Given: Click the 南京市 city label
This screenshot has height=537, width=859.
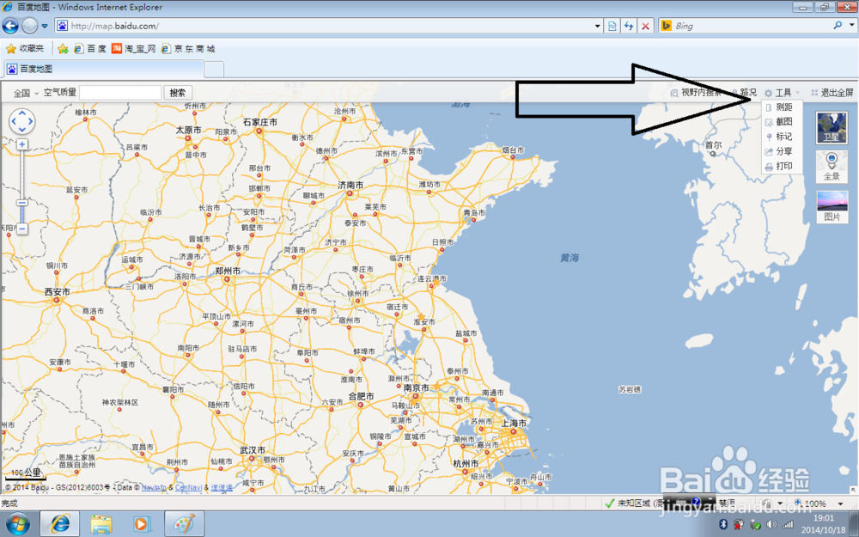Looking at the screenshot, I should point(417,388).
